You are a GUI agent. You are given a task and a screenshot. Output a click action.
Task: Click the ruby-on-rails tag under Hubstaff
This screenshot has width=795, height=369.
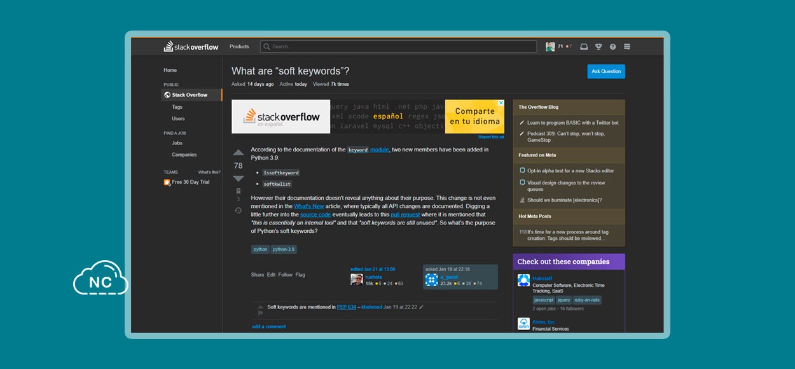point(587,300)
